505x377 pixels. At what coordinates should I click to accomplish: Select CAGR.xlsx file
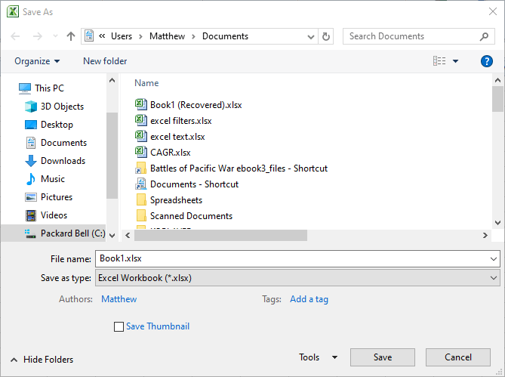(x=162, y=152)
